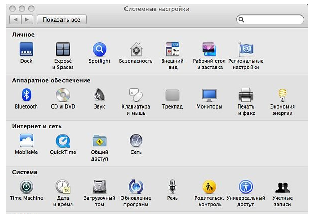Screen dimensions: 312x214
Task: Click the Личное section heading
Action: click(23, 35)
